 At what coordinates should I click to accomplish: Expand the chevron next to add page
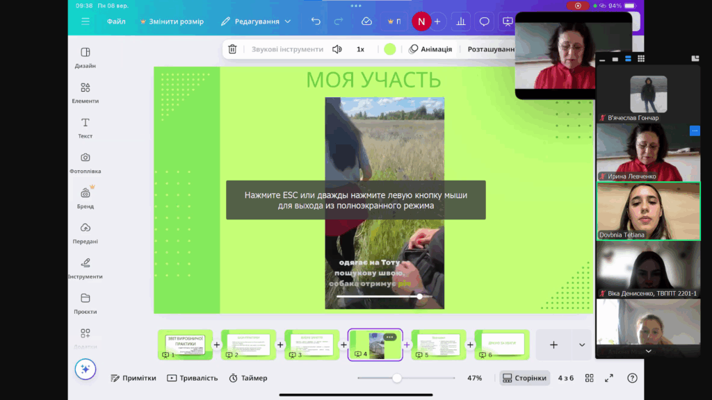[582, 344]
